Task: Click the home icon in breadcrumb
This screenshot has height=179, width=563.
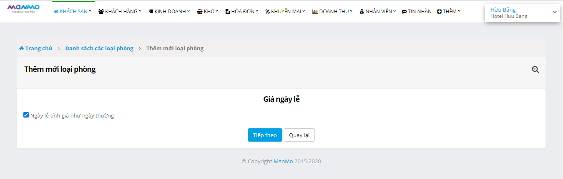Action: (21, 49)
